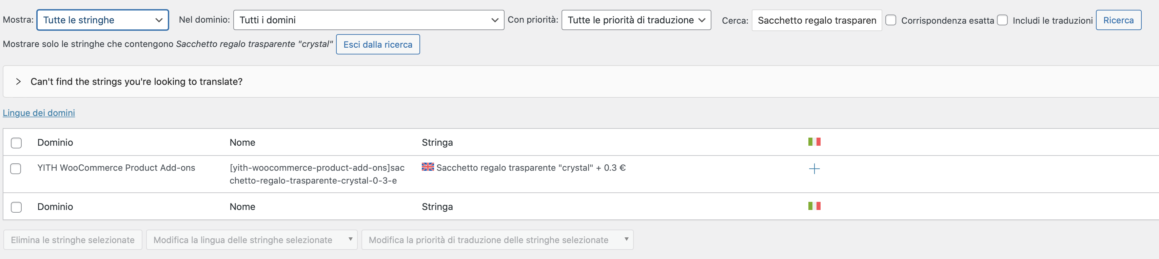Click the Italian flag in the table footer
This screenshot has width=1159, height=259.
[814, 206]
